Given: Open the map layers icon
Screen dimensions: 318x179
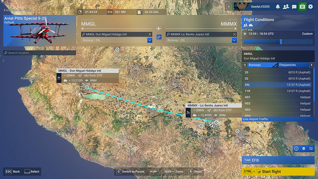Looking at the screenshot, I should coord(304,149).
